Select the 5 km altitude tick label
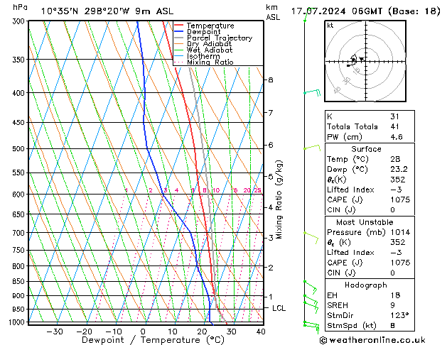The height and width of the screenshot is (345, 447). point(271,177)
